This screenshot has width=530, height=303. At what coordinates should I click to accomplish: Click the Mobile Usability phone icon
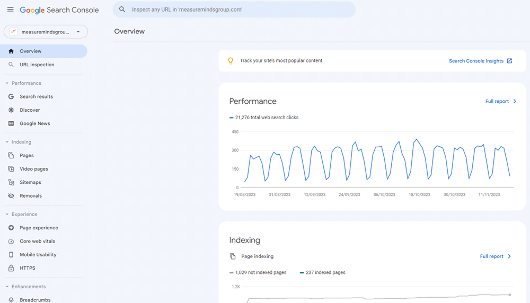[x=11, y=255]
